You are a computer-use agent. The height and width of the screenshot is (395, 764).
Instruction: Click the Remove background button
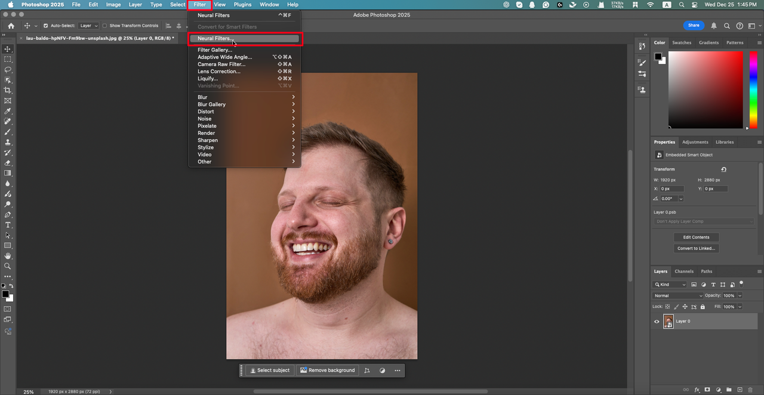(x=327, y=371)
